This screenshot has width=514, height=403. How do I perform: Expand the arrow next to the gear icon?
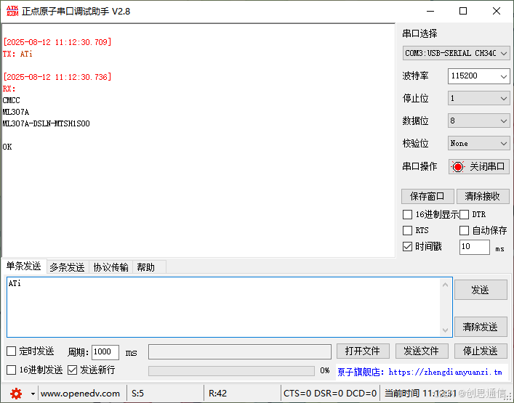tap(33, 394)
